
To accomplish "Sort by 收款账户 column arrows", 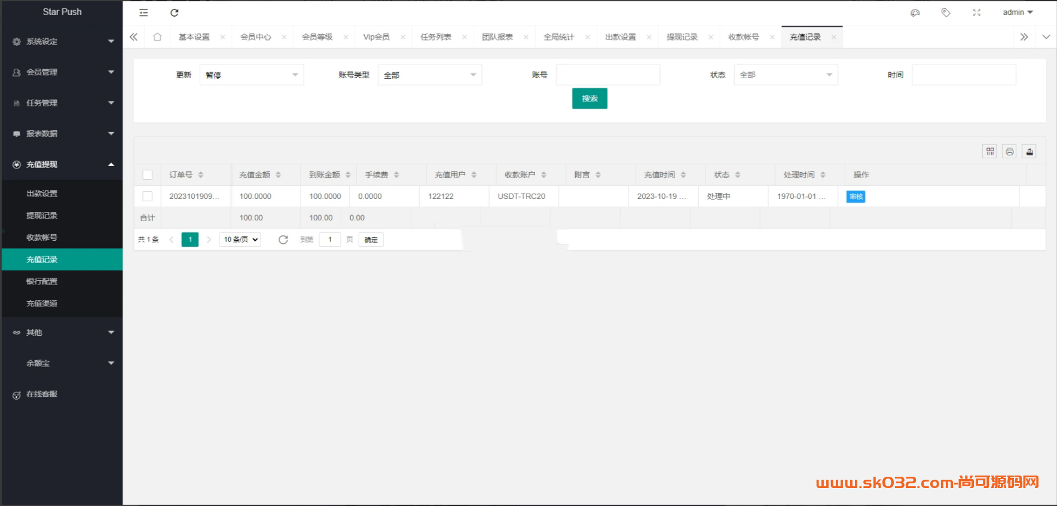I will click(544, 175).
